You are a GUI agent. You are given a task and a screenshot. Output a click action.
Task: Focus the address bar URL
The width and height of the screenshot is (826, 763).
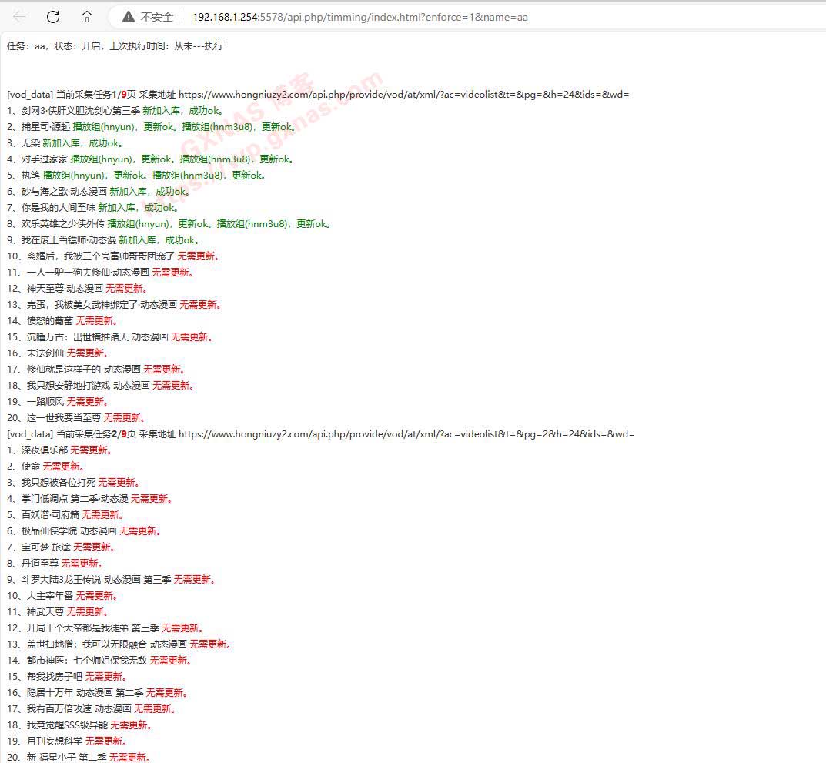coord(359,17)
